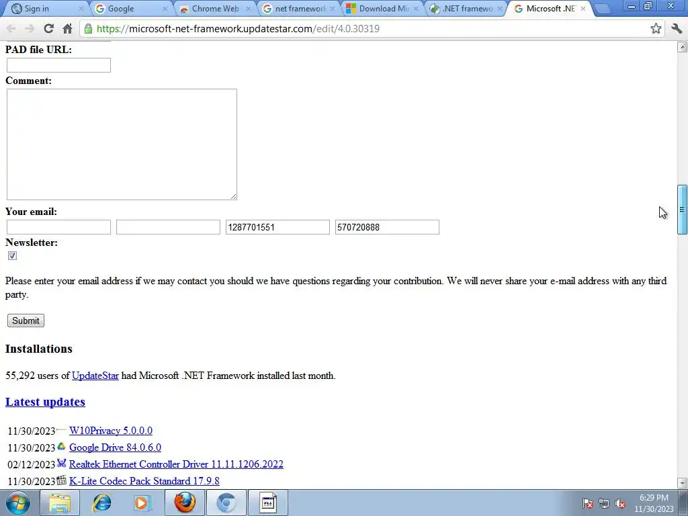Click Realtek Ethernet driver row icon
The height and width of the screenshot is (516, 688).
[x=61, y=463]
